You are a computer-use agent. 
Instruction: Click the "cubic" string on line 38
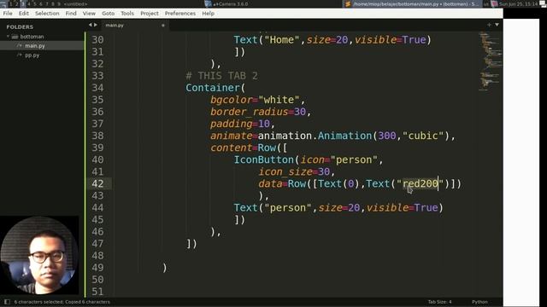pyautogui.click(x=423, y=136)
